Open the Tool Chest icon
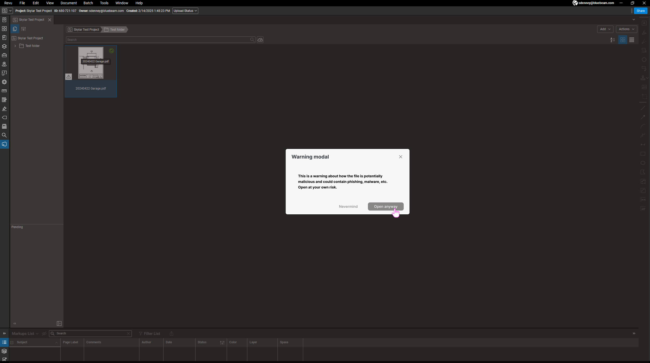650x363 pixels. point(4,55)
